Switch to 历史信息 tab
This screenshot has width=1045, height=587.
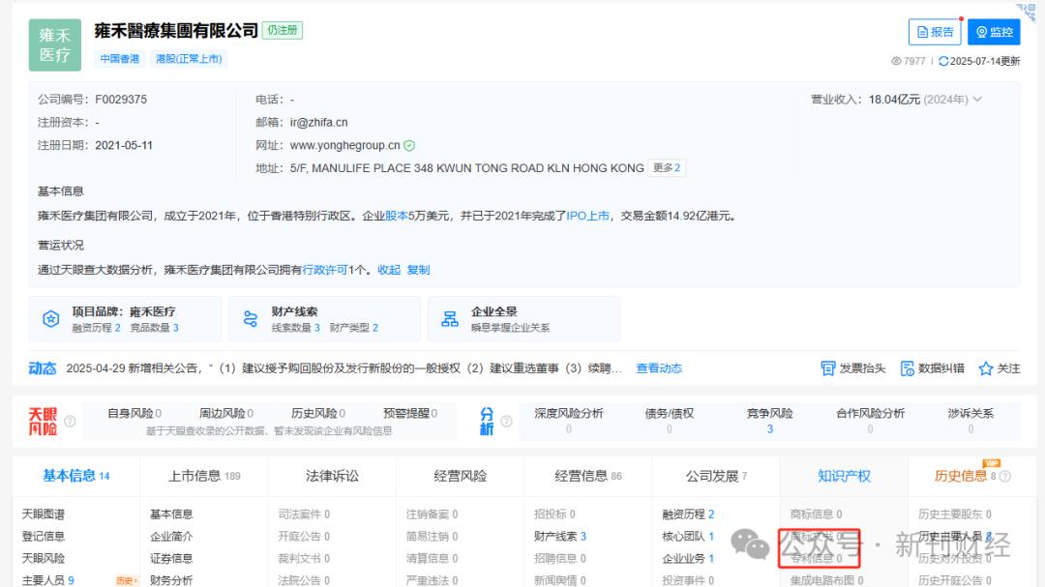point(961,476)
